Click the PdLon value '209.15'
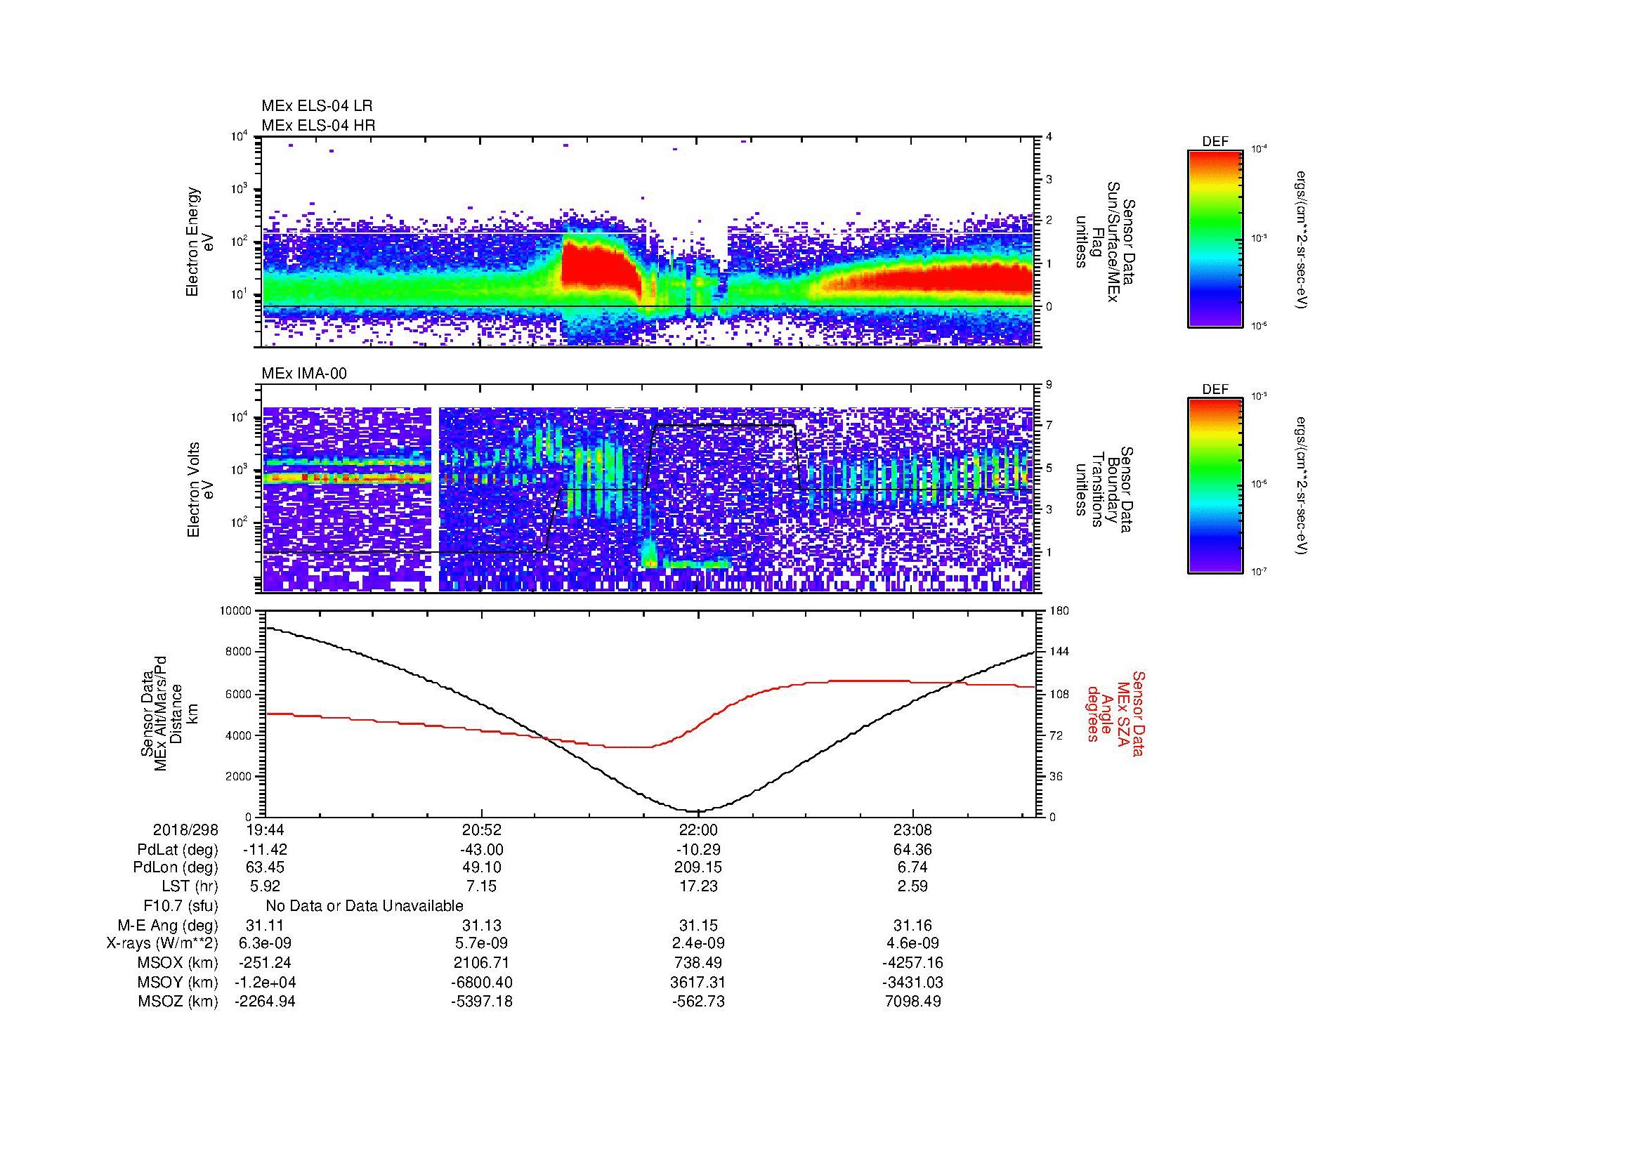This screenshot has height=1161, width=1643. (x=698, y=867)
